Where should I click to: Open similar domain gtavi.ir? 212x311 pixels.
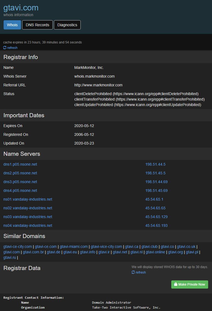click(104, 252)
